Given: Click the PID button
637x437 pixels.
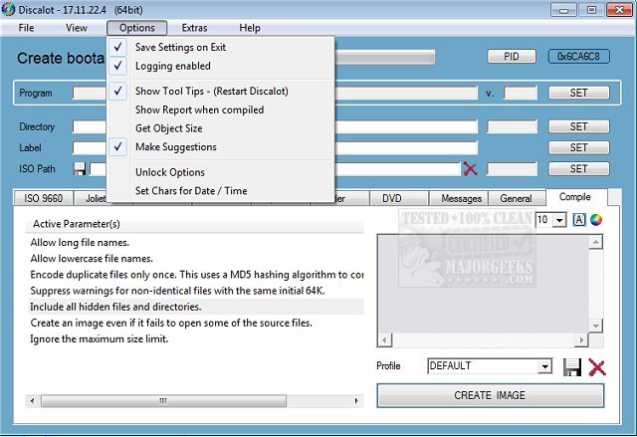Looking at the screenshot, I should pyautogui.click(x=512, y=57).
